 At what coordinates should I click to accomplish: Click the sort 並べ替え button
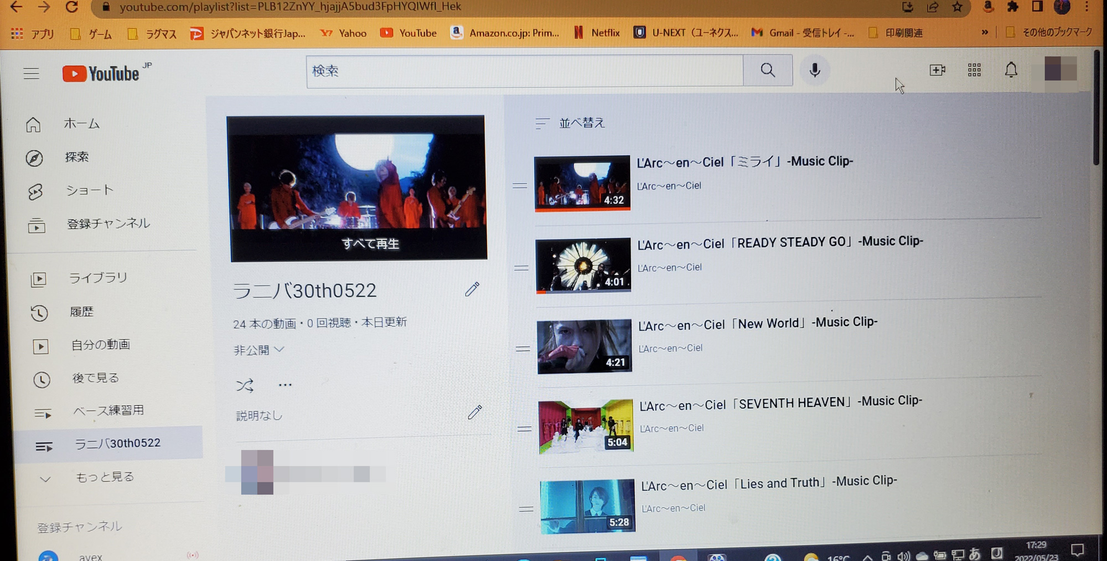[570, 123]
